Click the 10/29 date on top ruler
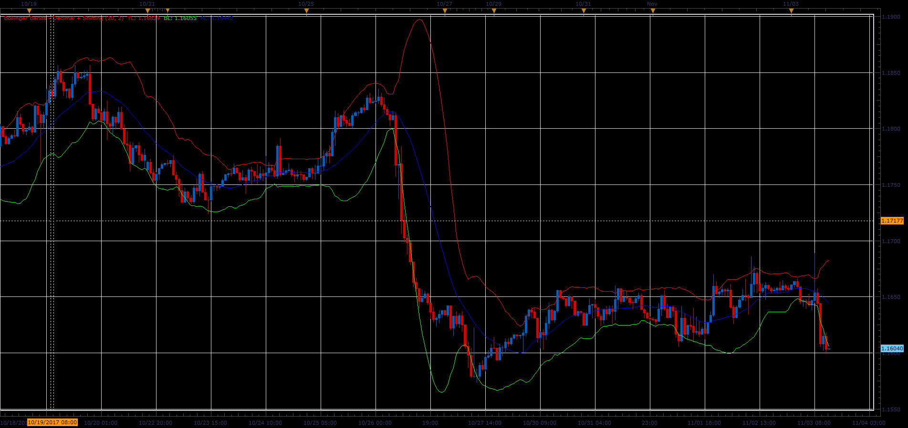 (494, 4)
